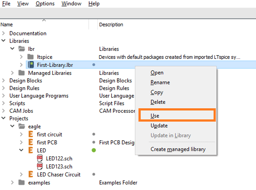
Task: Toggle the LED Chaser Circuit project dot
Action: (94, 174)
